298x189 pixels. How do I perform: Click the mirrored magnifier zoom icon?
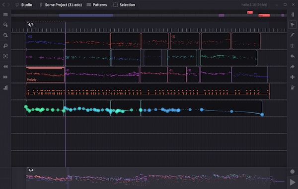pyautogui.click(x=5, y=46)
